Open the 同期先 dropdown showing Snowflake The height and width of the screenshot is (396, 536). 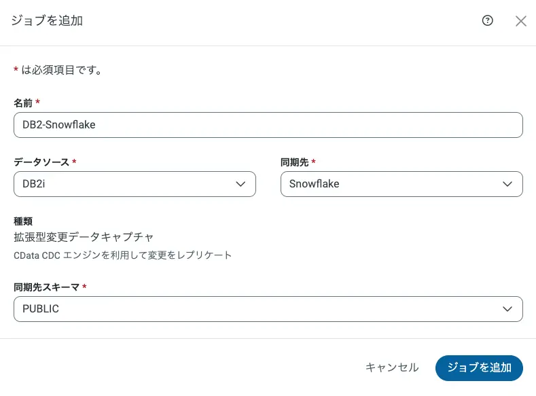[393, 184]
